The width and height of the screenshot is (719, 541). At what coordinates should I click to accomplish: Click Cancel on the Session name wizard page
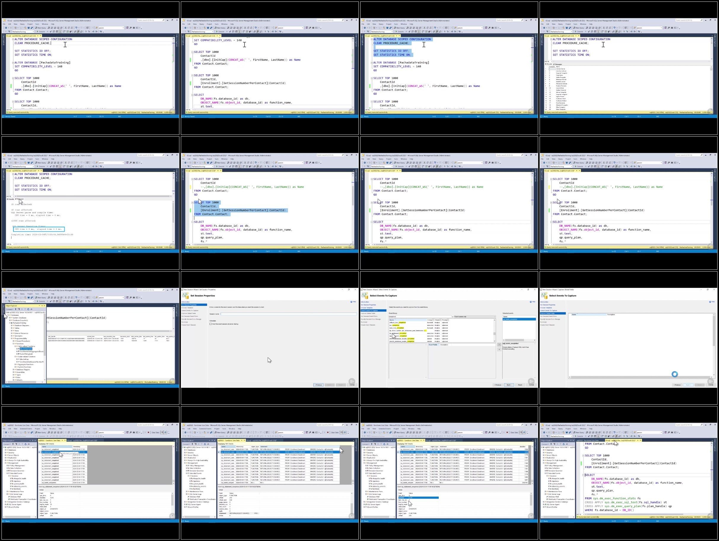[x=352, y=385]
